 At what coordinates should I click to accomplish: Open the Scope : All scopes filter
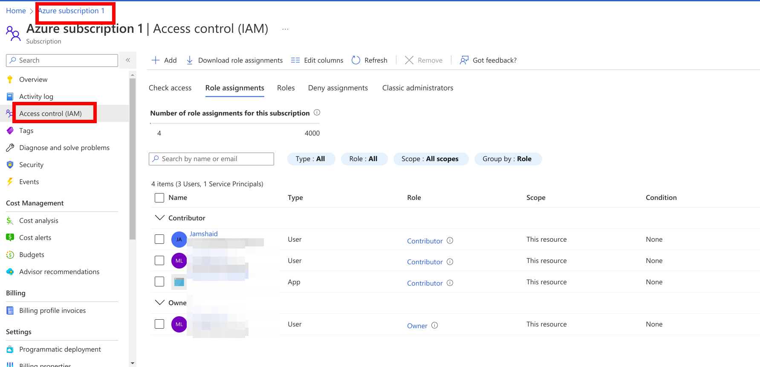point(431,159)
